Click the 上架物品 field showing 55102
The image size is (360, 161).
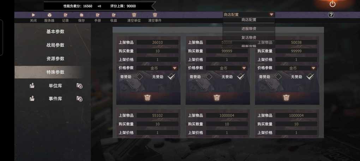pos(157,116)
